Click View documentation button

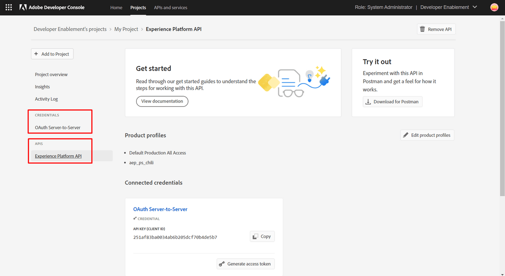tap(162, 101)
